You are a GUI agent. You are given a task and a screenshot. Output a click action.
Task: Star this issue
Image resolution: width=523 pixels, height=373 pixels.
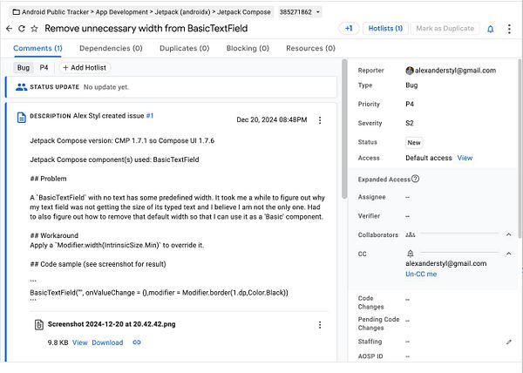34,29
